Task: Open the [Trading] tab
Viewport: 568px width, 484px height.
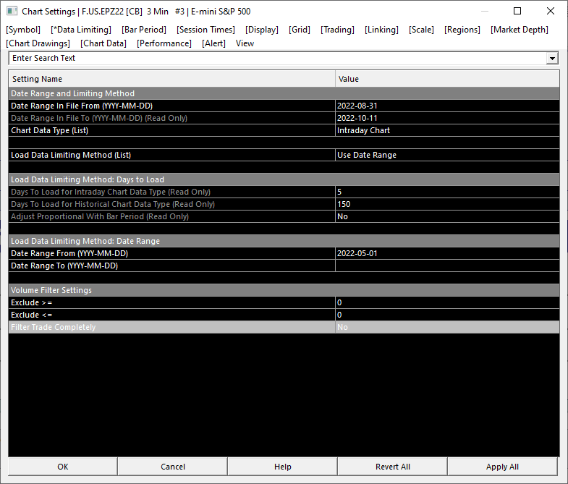Action: pyautogui.click(x=337, y=30)
